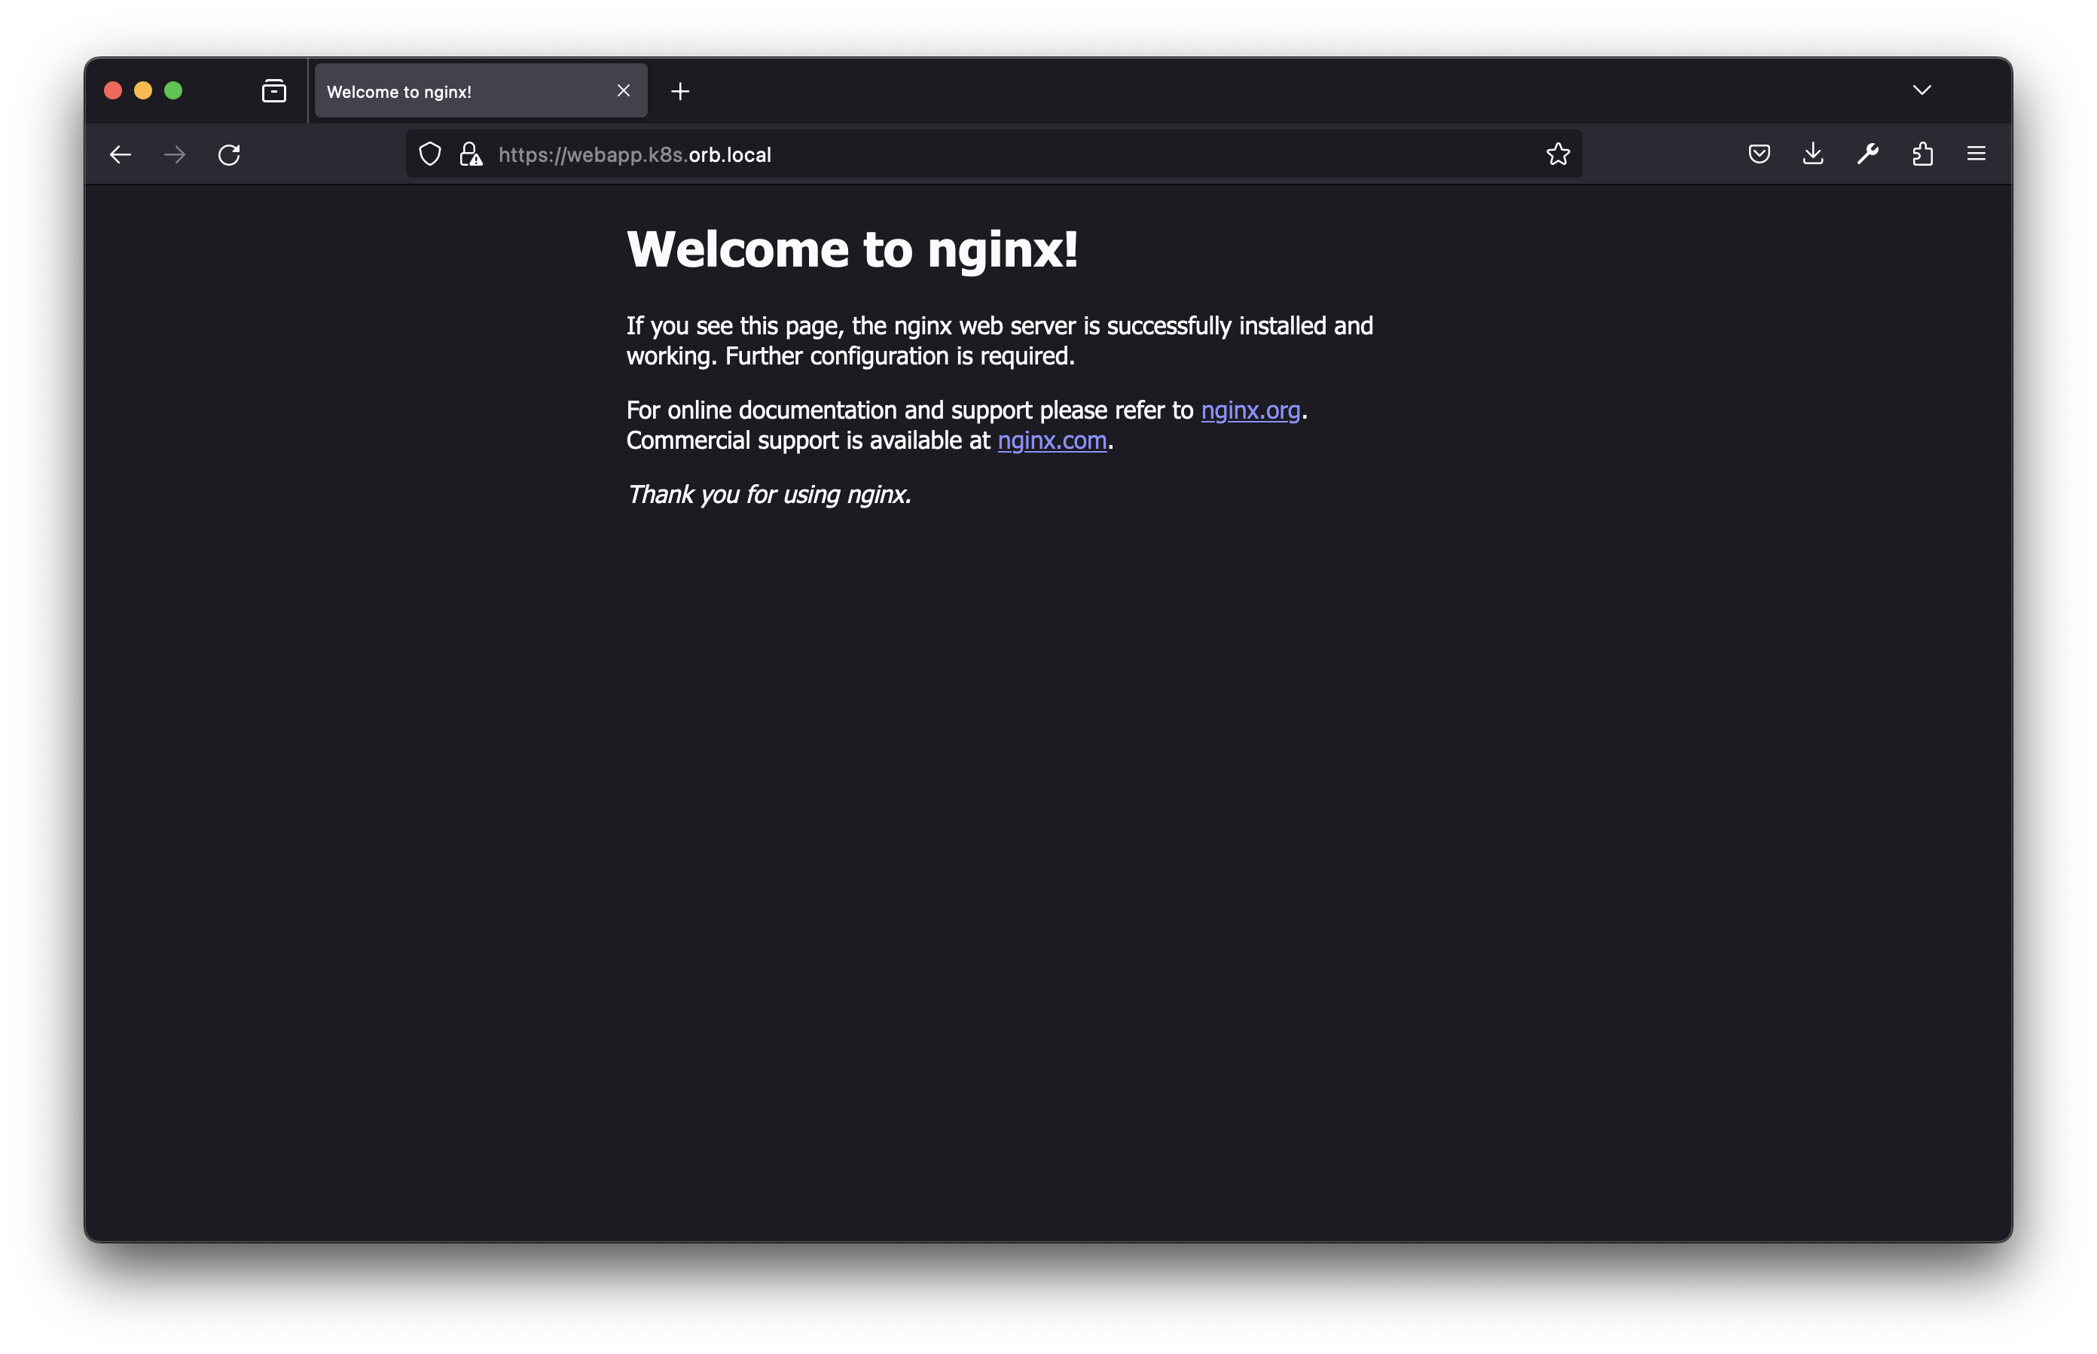The image size is (2097, 1354).
Task: Open Firefox View from tab bar
Action: coord(273,90)
